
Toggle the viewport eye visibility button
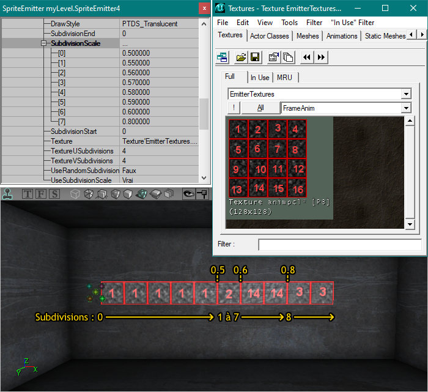[x=188, y=194]
